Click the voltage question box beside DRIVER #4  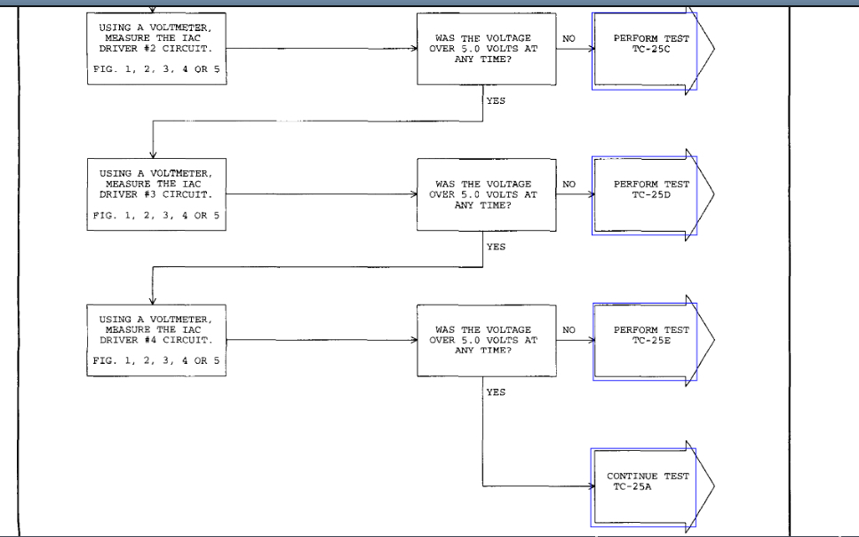pyautogui.click(x=487, y=341)
